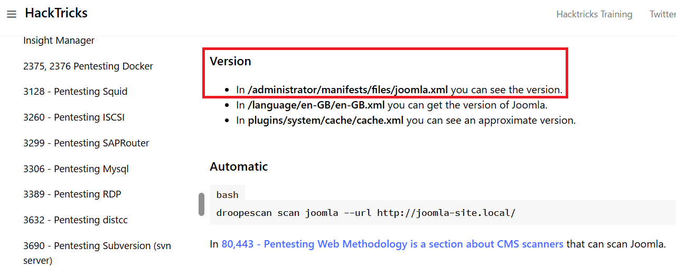Open the Twitter link in top navigation
The height and width of the screenshot is (267, 676).
click(x=662, y=14)
